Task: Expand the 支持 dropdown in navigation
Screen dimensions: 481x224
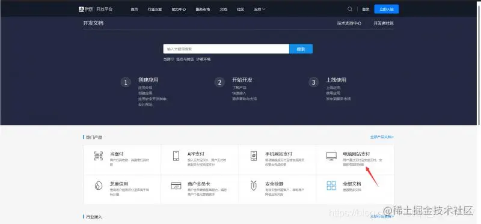Action: (260, 9)
